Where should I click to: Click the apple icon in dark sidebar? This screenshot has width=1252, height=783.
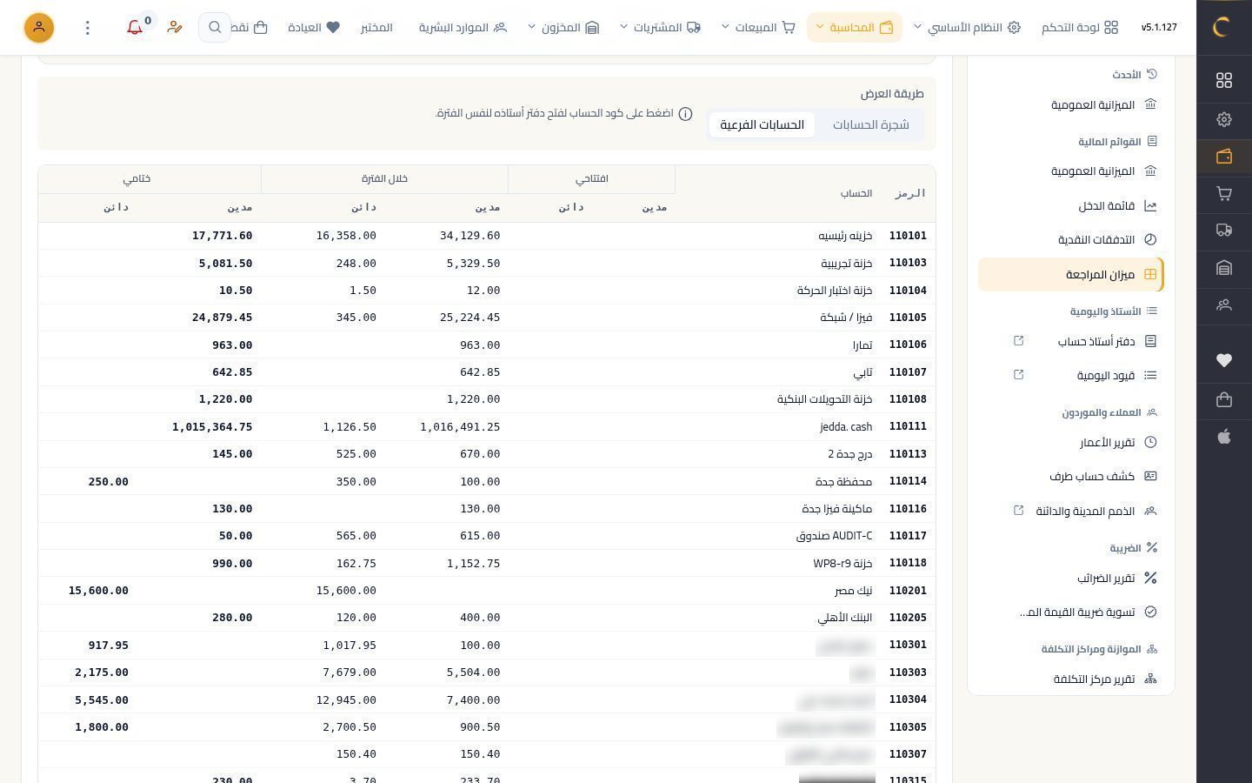tap(1224, 437)
